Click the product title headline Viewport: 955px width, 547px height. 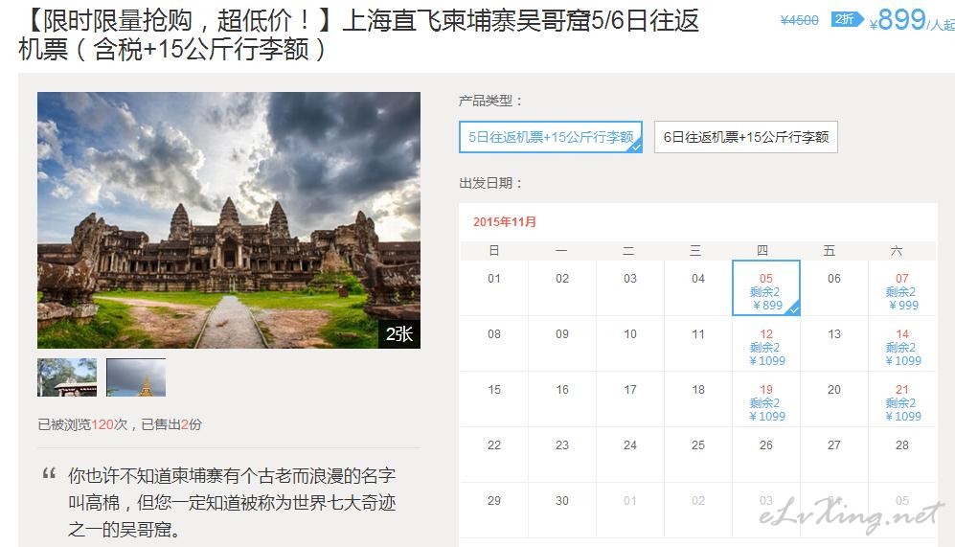point(359,34)
